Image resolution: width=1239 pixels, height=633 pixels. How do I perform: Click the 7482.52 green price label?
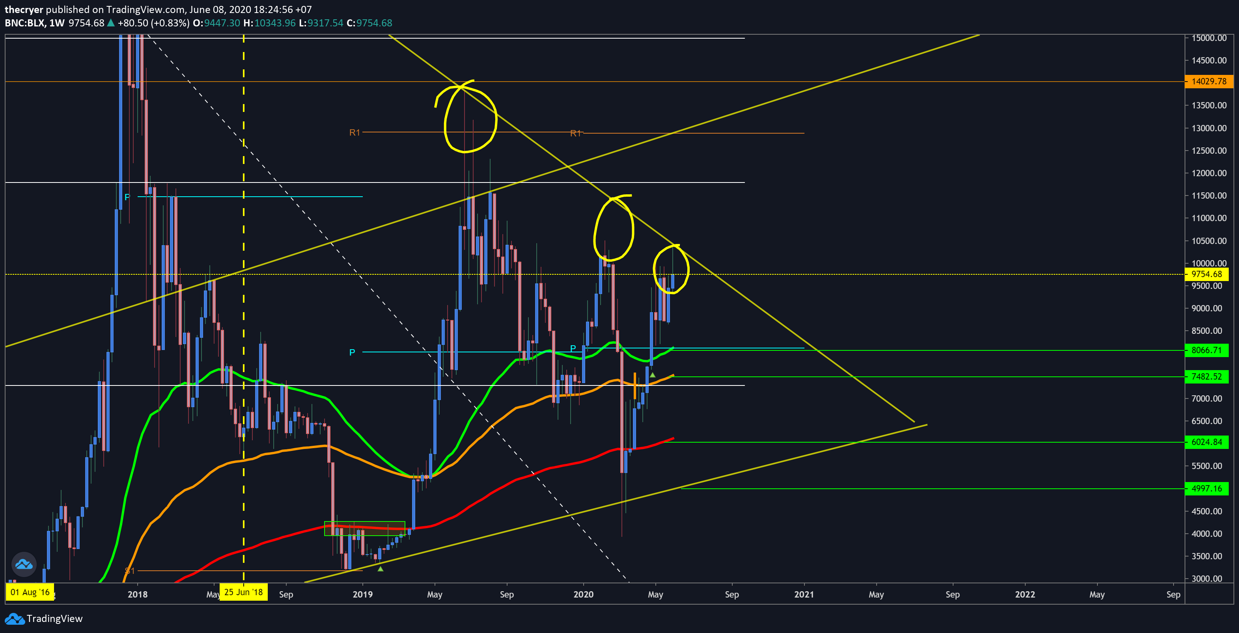pos(1206,376)
